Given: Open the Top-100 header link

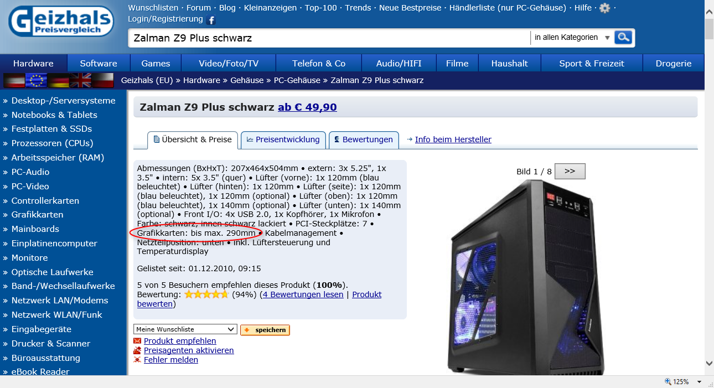Looking at the screenshot, I should (x=321, y=8).
